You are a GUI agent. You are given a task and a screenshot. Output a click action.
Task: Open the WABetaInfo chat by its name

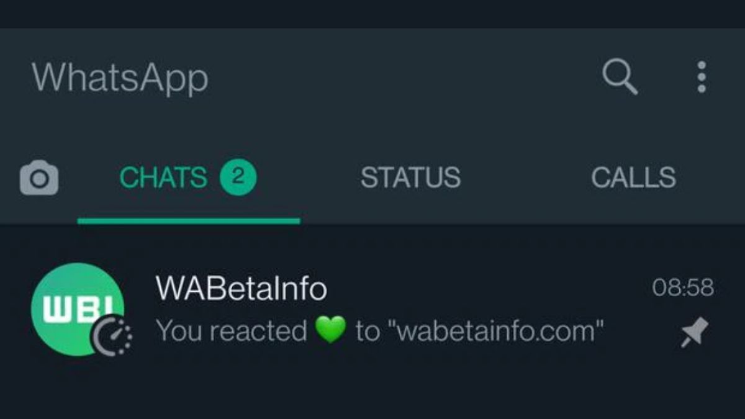(x=241, y=289)
